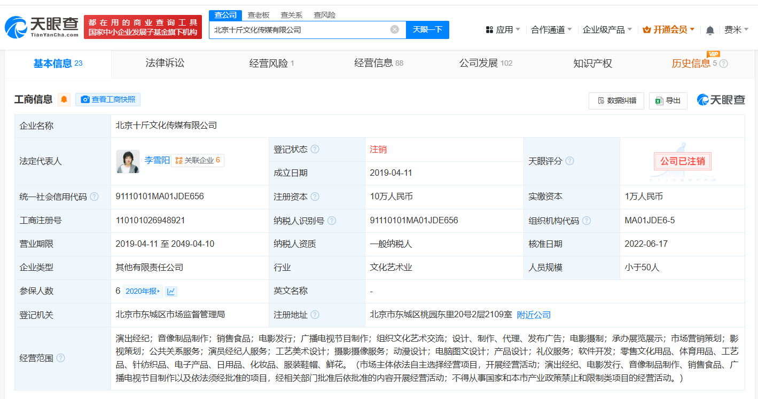
Task: Select industry value 文化艺术业
Action: point(391,268)
